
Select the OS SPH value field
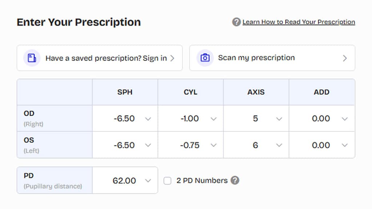pos(125,145)
